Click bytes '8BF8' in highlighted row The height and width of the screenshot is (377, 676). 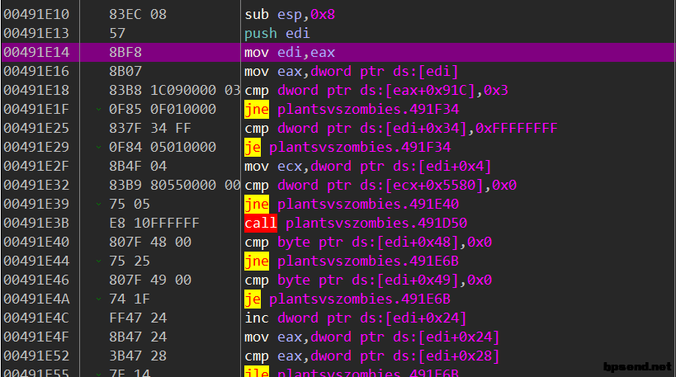[x=125, y=52]
